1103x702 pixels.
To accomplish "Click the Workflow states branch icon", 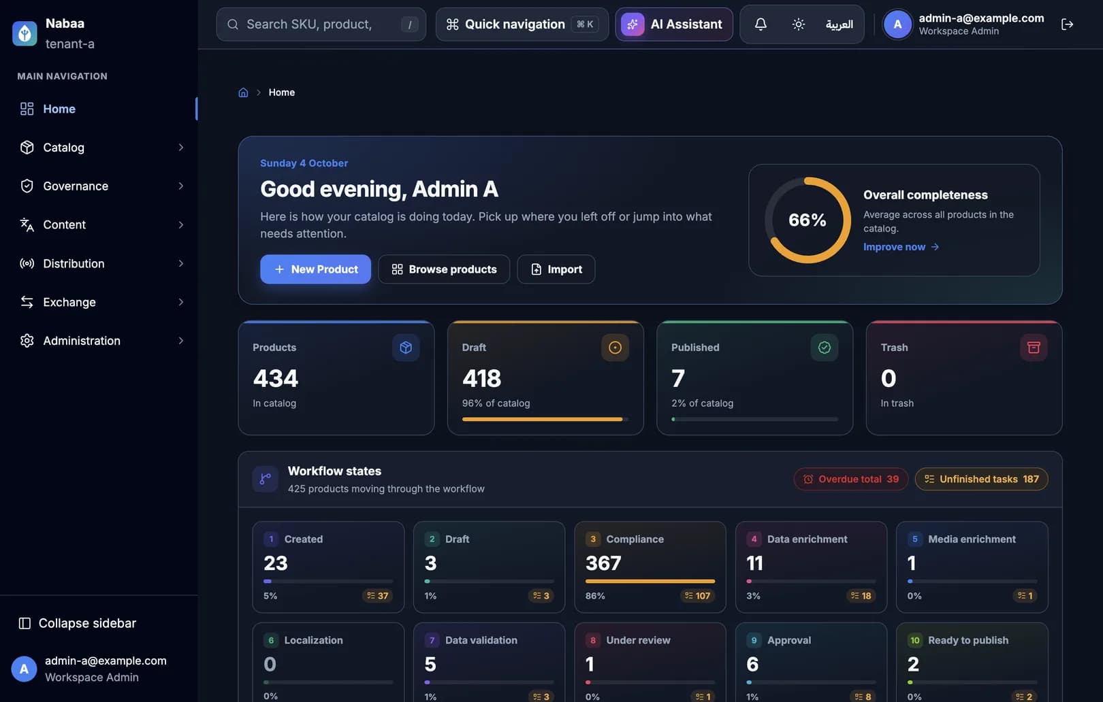I will tap(266, 480).
